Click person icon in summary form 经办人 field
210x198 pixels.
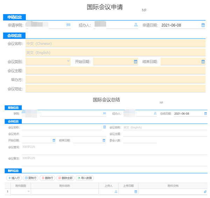[155, 114]
